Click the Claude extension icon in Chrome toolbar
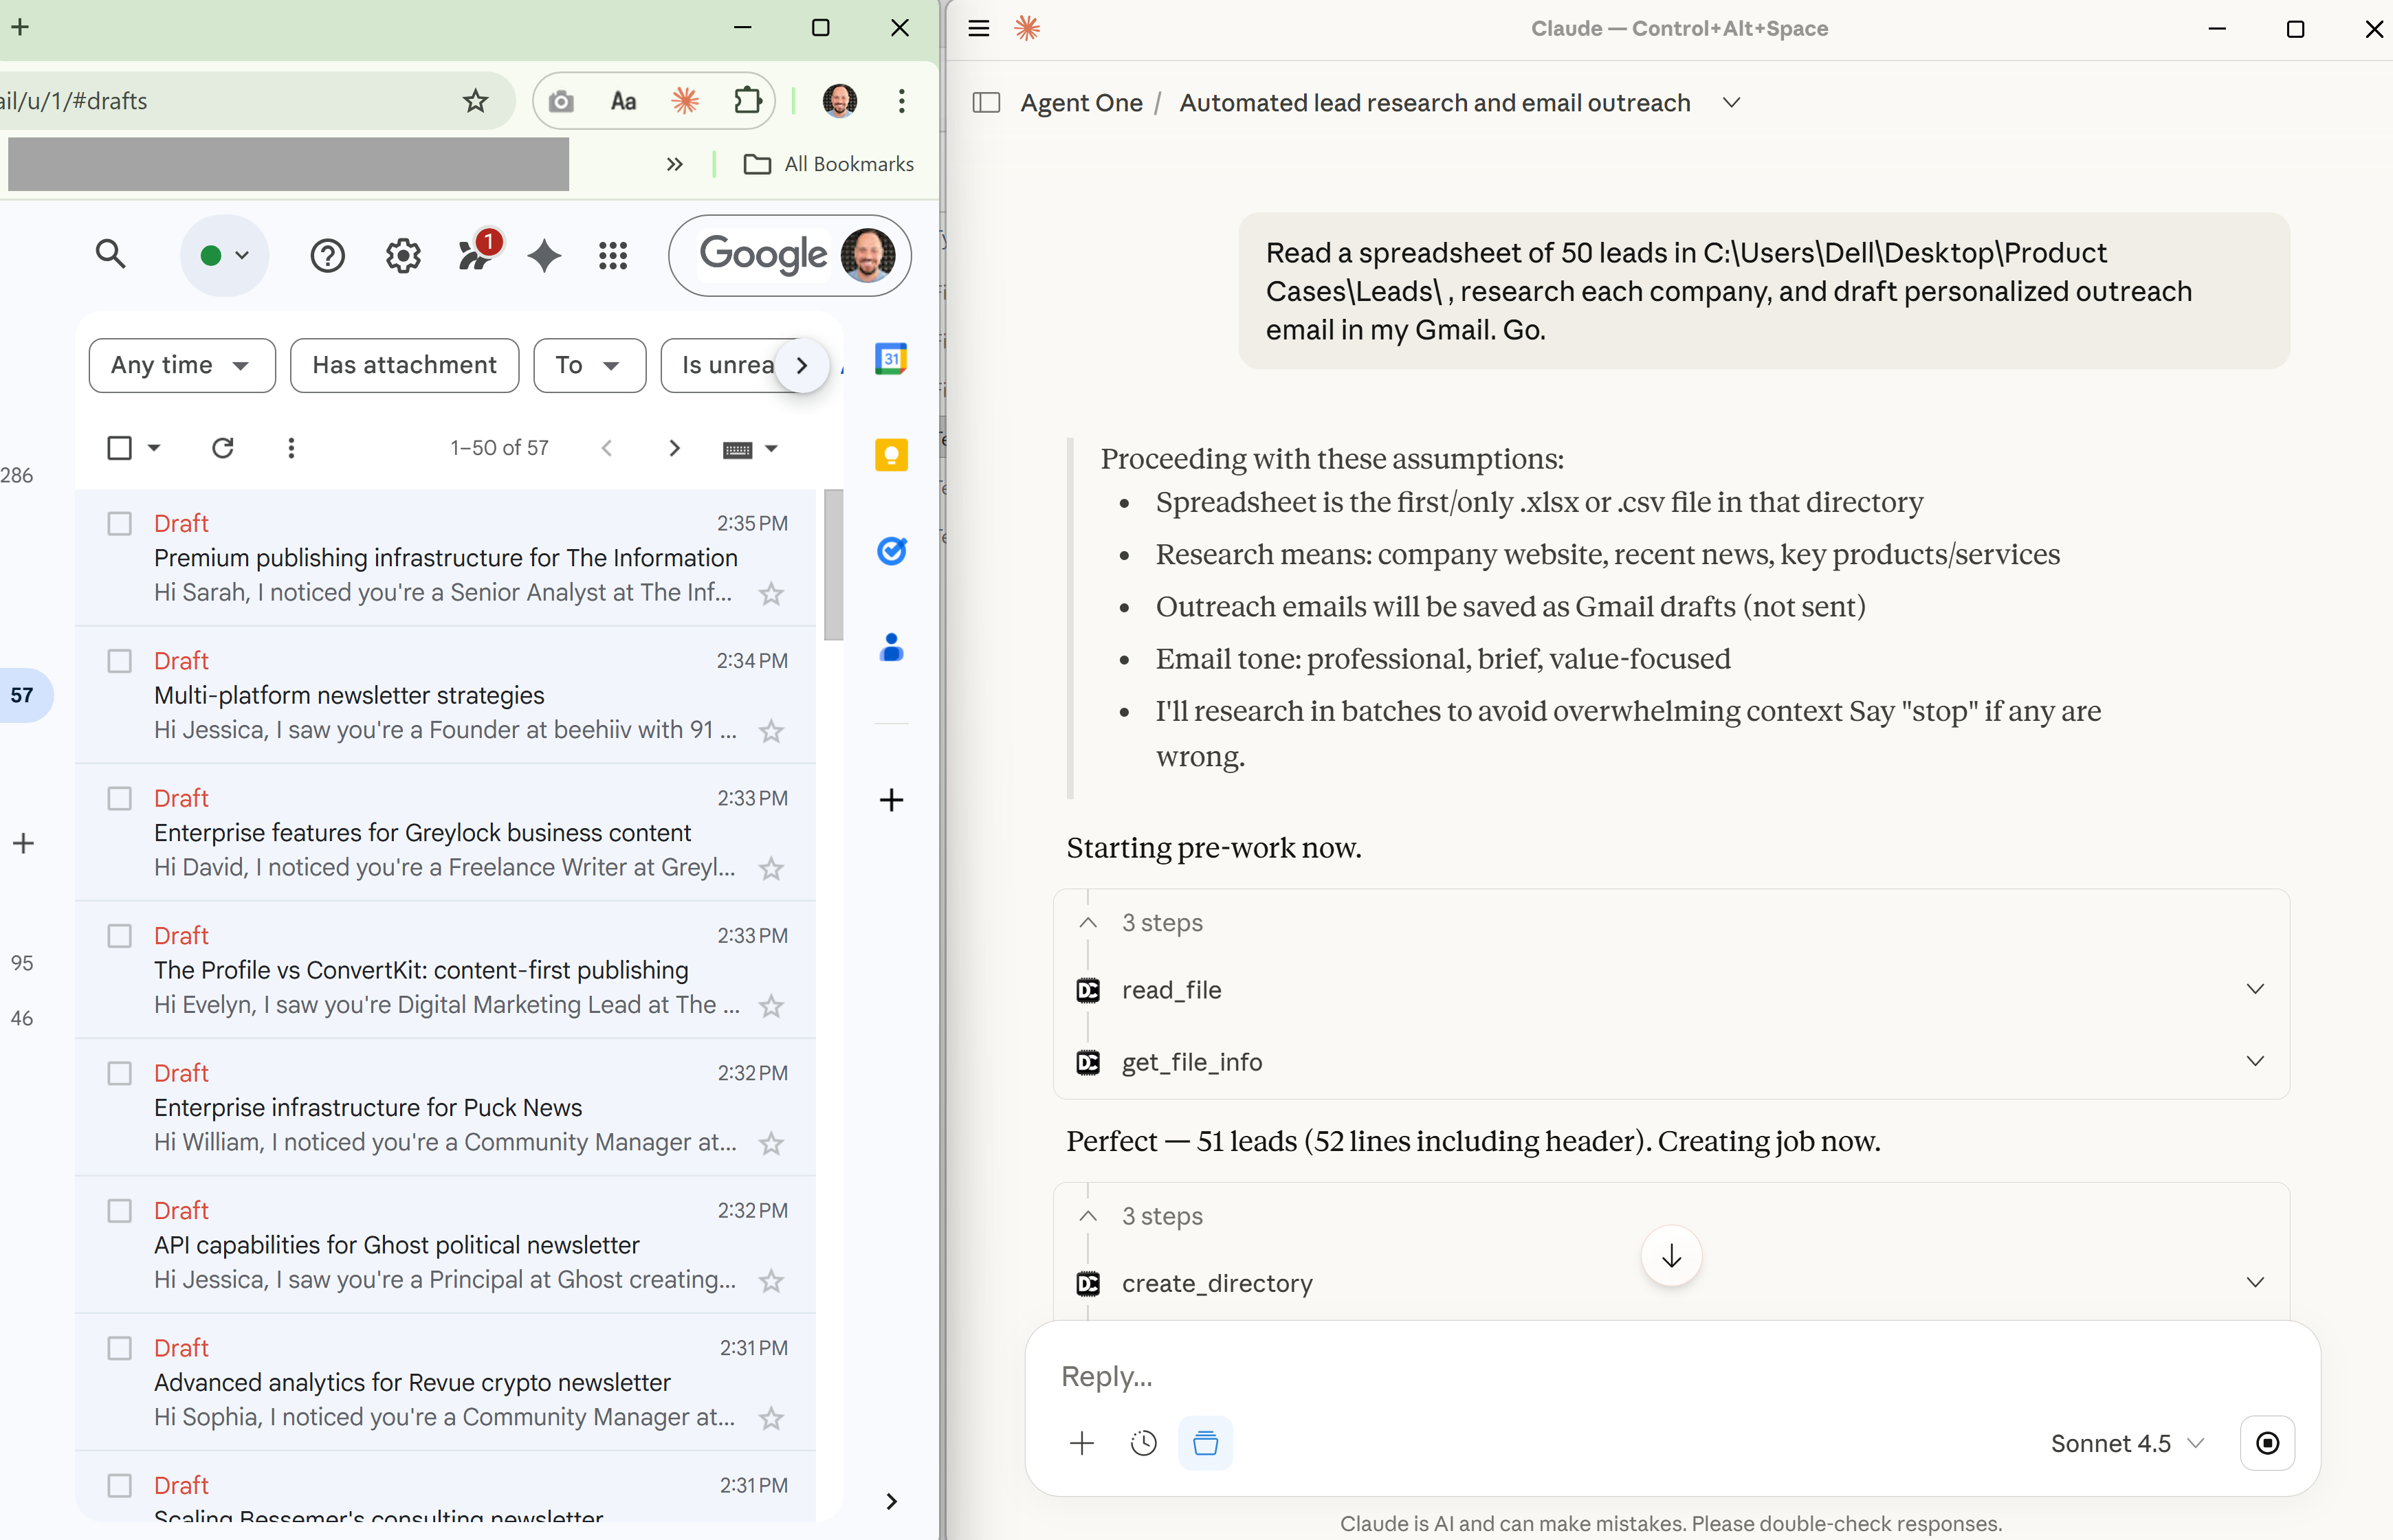This screenshot has height=1540, width=2393. [685, 101]
